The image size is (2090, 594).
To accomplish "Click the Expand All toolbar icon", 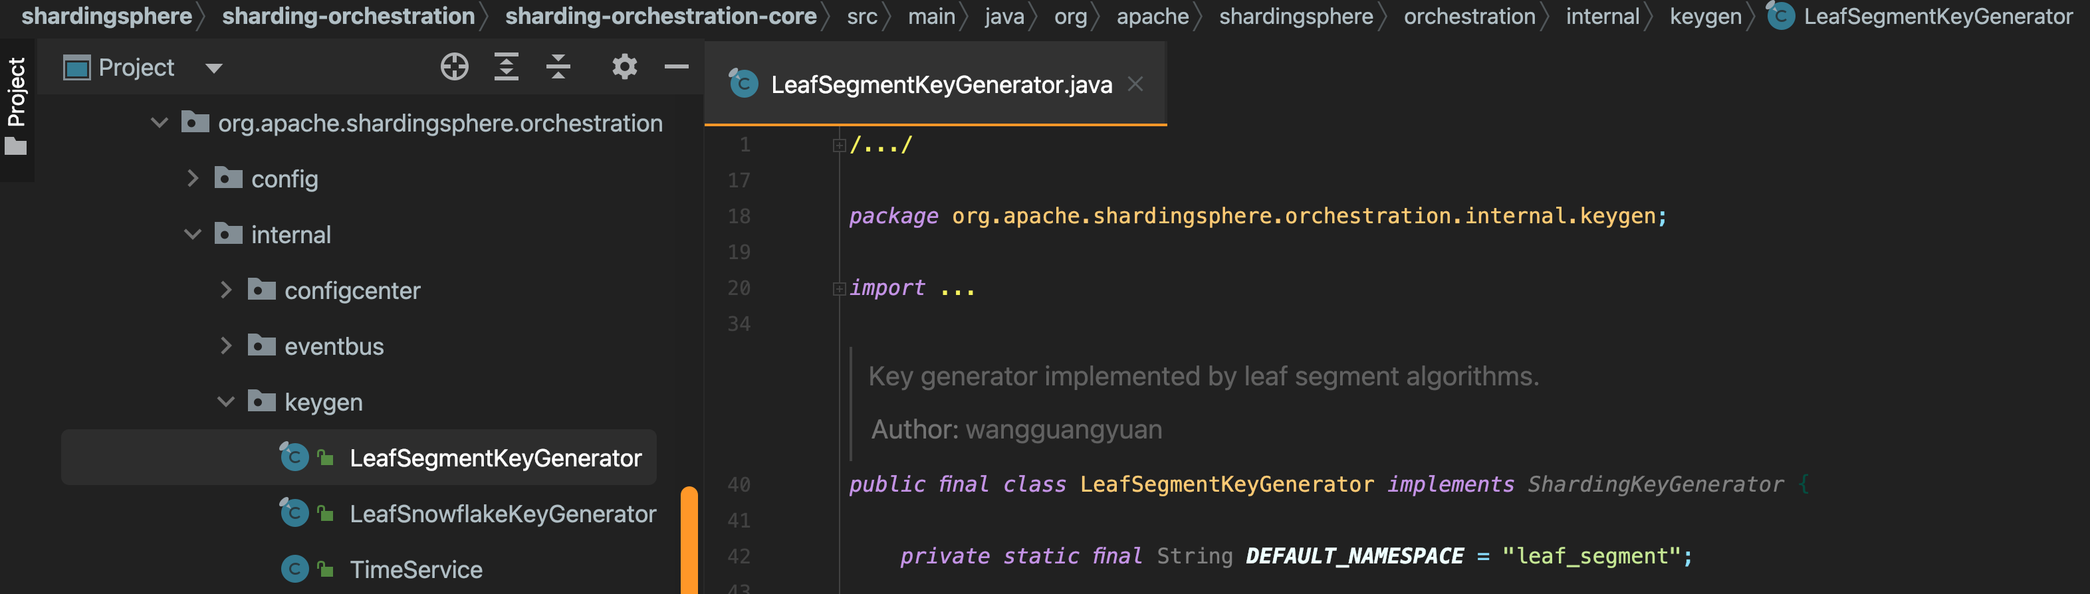I will click(507, 66).
